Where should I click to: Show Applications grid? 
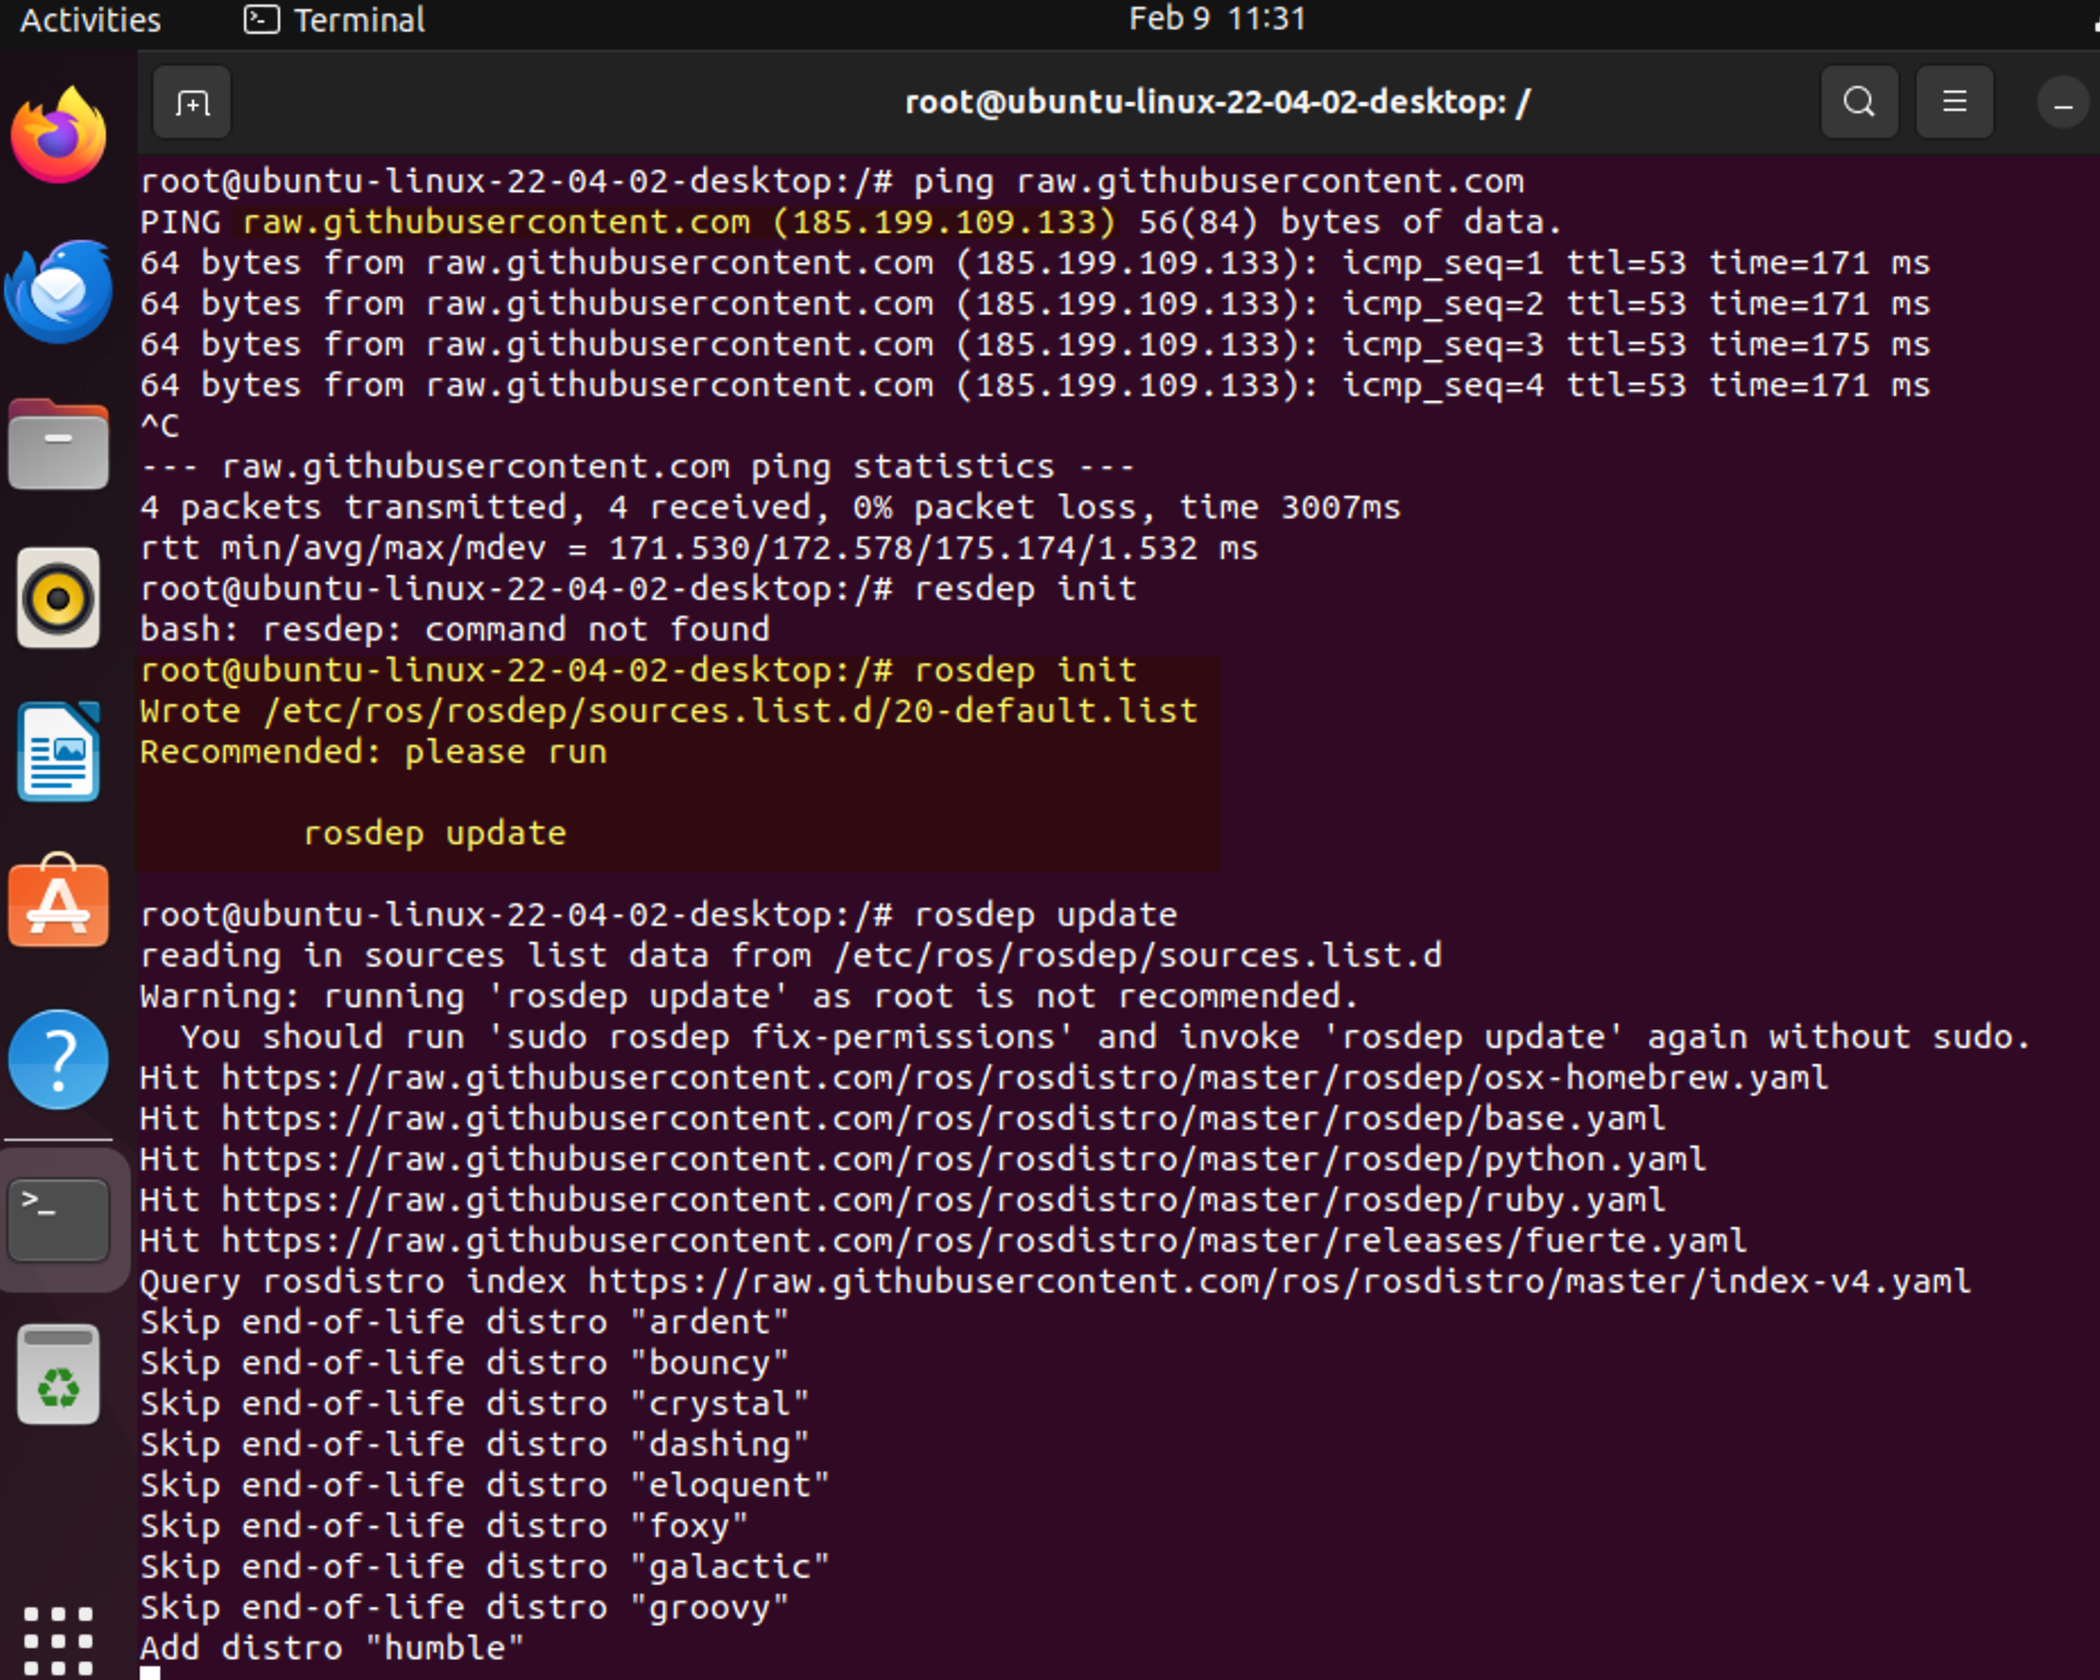coord(59,1640)
